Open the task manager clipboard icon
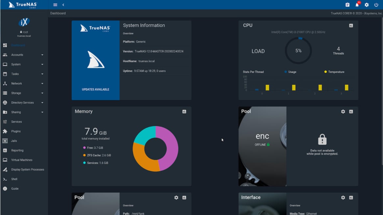This screenshot has width=383, height=215. [347, 5]
